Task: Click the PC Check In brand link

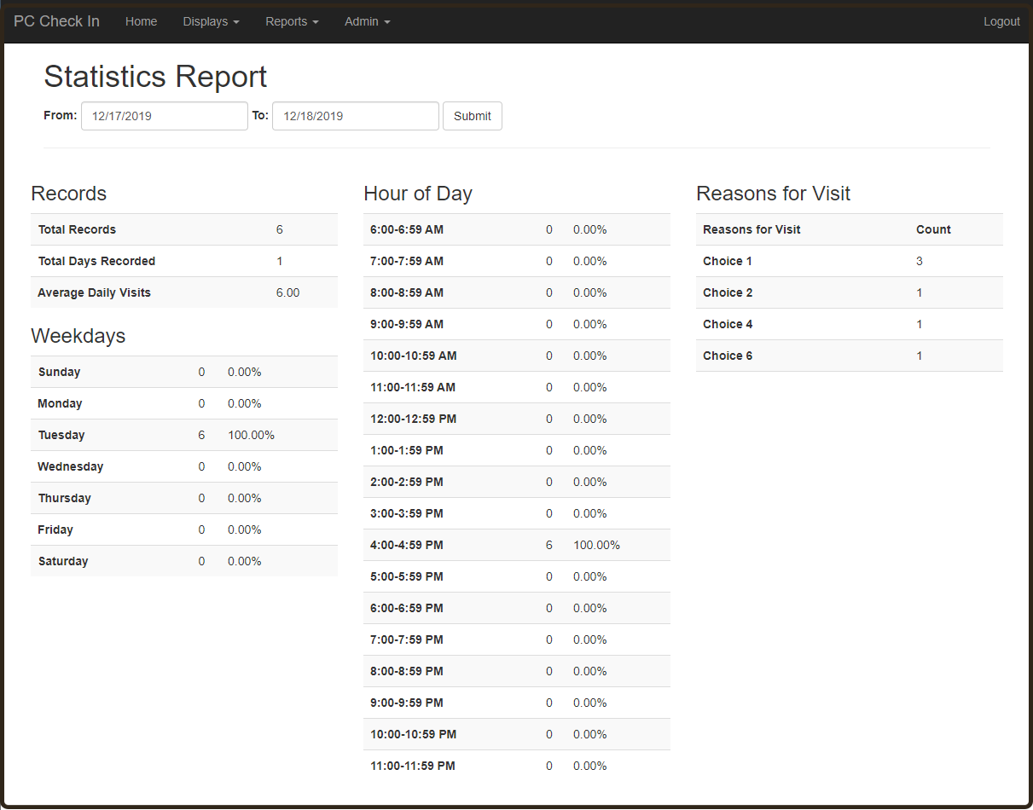Action: coord(56,21)
